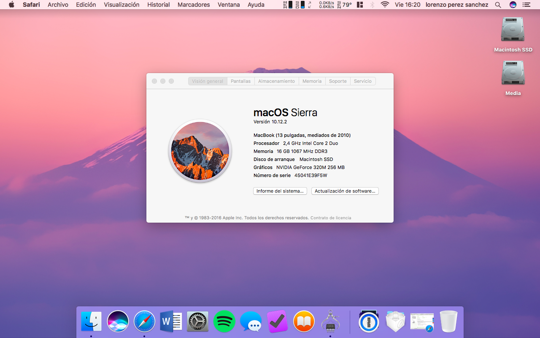Click the Bluetooth status icon
This screenshot has width=540, height=338.
[x=372, y=5]
